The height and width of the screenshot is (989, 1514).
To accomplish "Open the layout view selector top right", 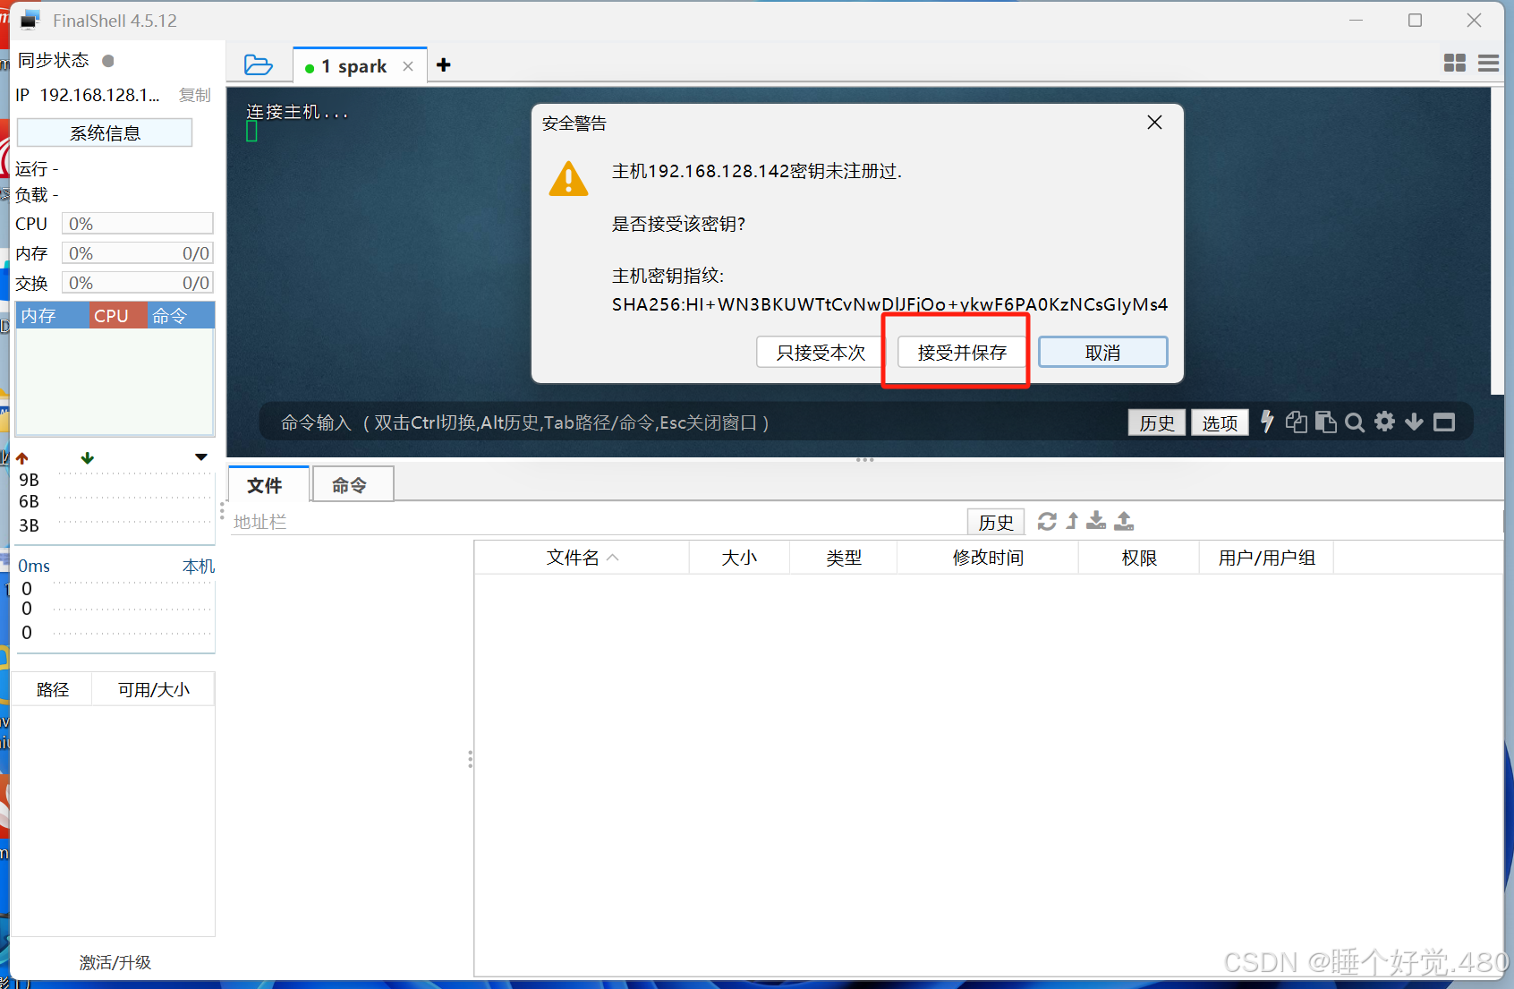I will click(1454, 63).
